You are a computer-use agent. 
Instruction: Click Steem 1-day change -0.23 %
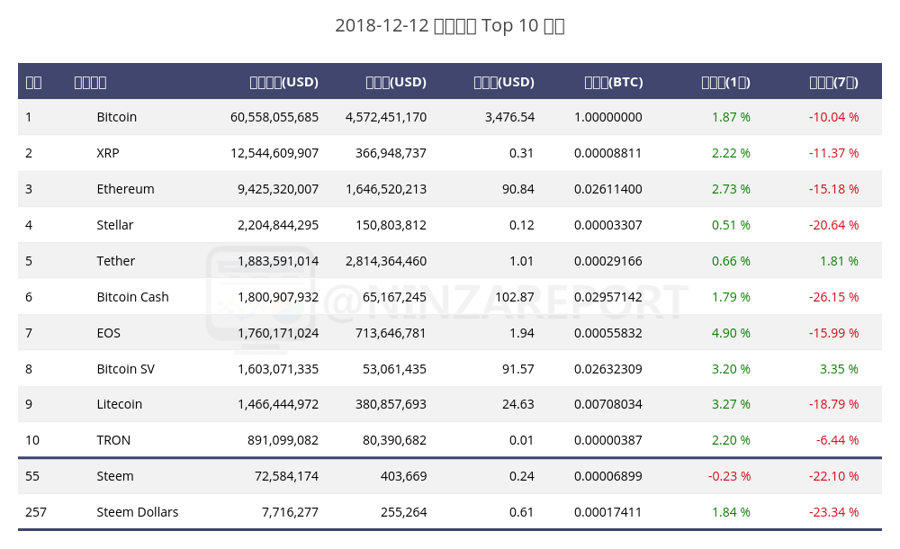coord(729,476)
